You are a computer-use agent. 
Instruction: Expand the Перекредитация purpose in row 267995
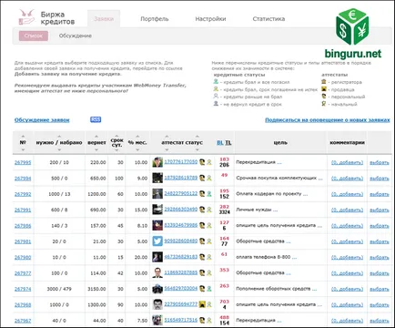point(279,162)
